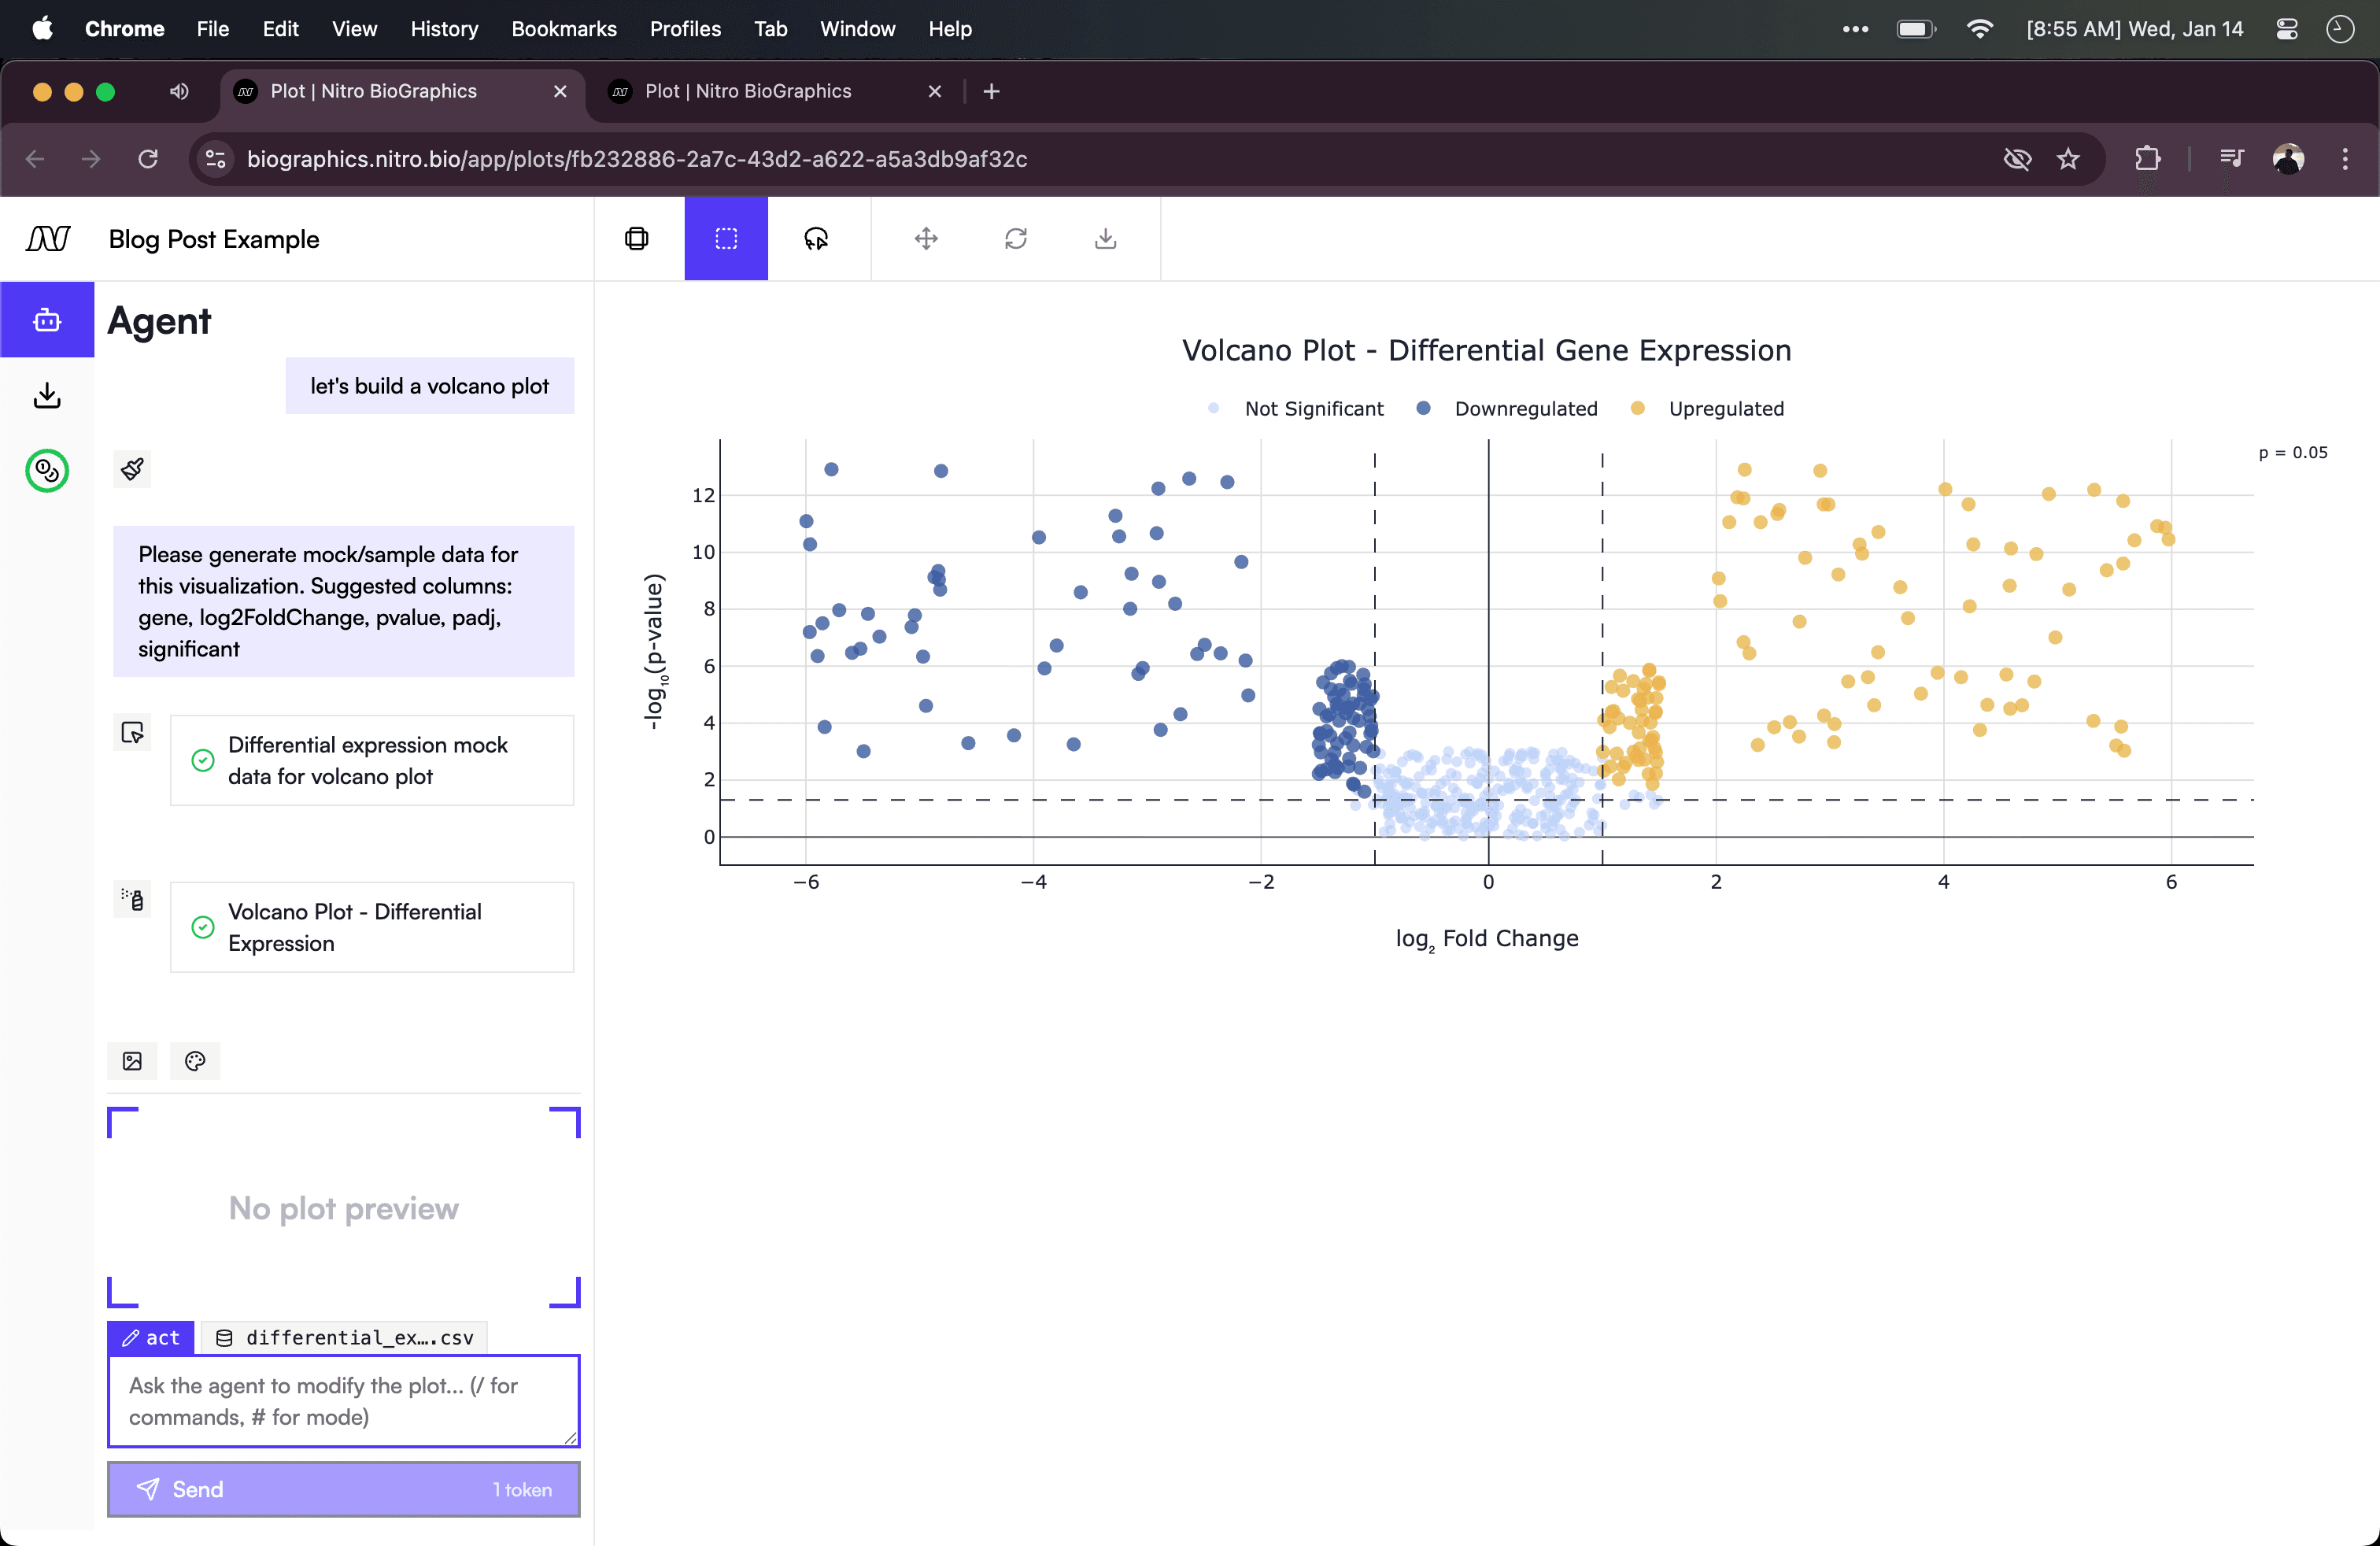
Task: Open the Bookmarks menu
Action: coord(563,29)
